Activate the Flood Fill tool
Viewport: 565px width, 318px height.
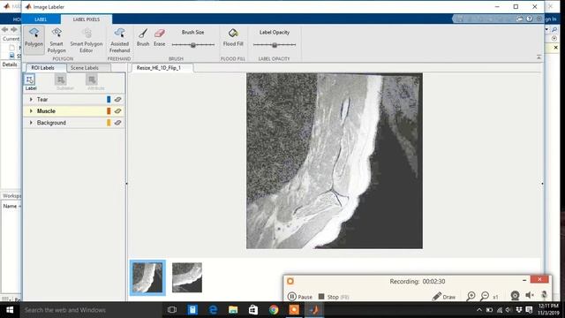pyautogui.click(x=233, y=37)
